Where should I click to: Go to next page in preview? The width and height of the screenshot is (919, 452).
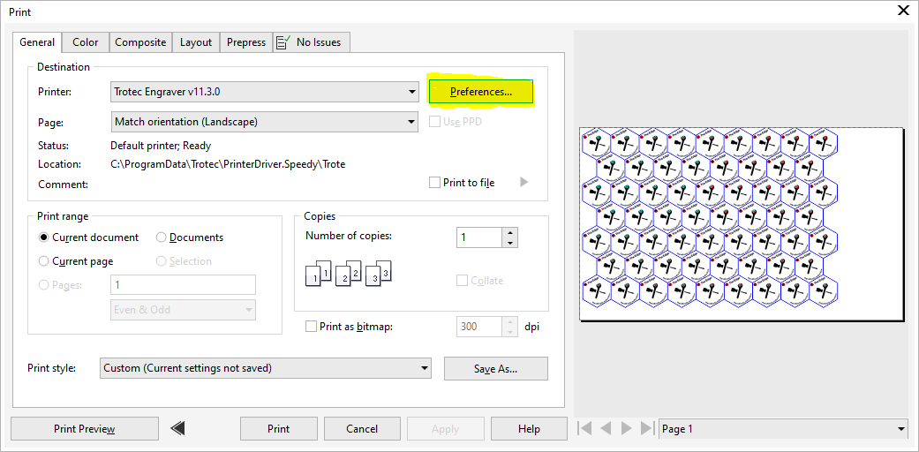coord(626,428)
